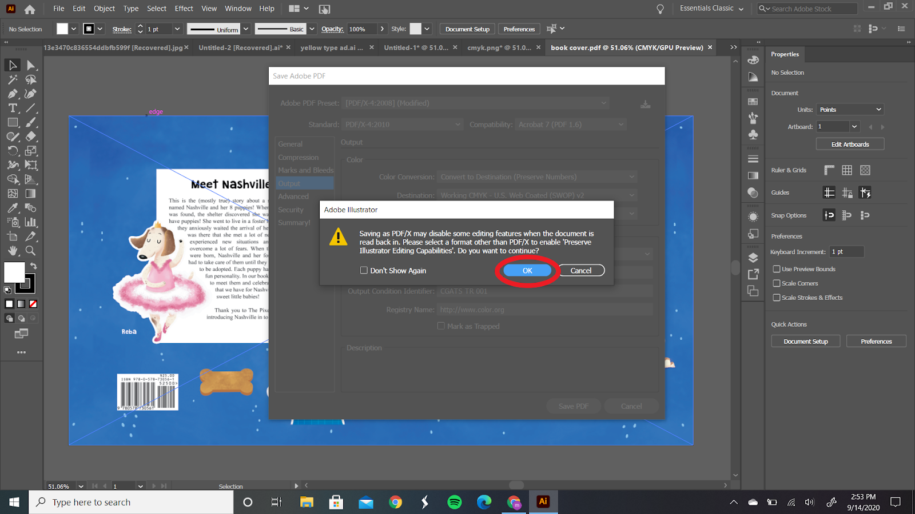Click Edit Artboards button
The height and width of the screenshot is (514, 915).
[x=850, y=144]
